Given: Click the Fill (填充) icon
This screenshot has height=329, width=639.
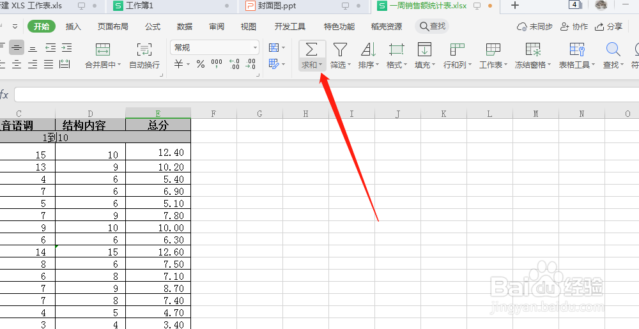Looking at the screenshot, I should (425, 49).
